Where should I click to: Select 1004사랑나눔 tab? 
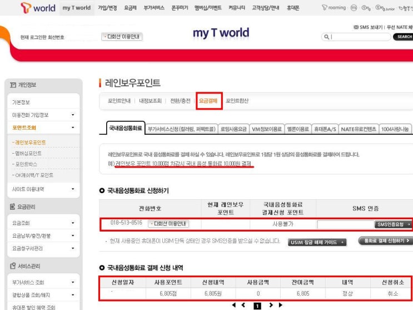(x=395, y=129)
